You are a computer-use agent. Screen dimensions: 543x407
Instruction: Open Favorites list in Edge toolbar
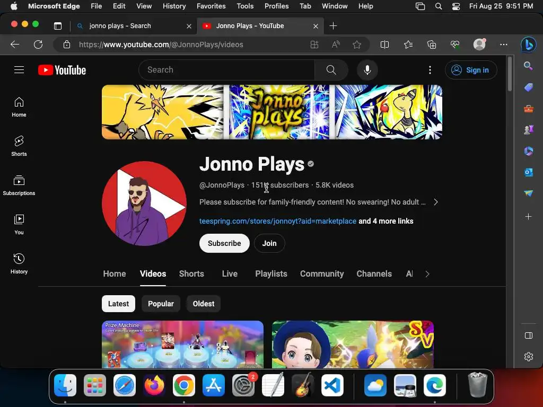pyautogui.click(x=408, y=45)
